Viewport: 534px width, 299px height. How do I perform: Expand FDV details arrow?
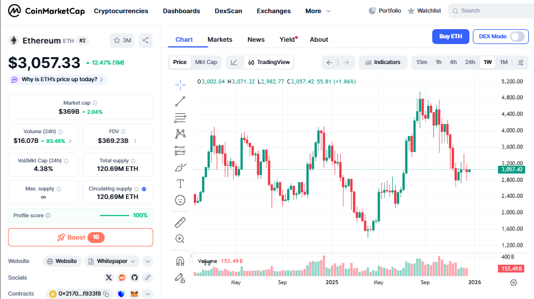point(135,141)
